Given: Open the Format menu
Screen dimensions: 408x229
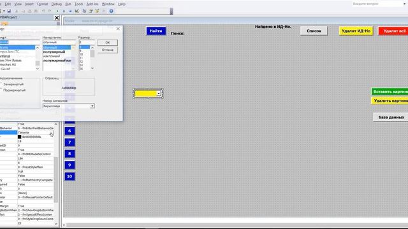Looking at the screenshot, I should click(x=43, y=4).
